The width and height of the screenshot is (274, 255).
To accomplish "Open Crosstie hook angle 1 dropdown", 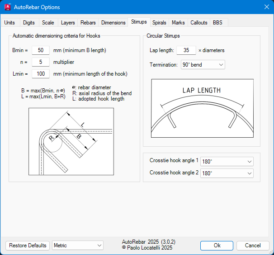I will pos(227,162).
